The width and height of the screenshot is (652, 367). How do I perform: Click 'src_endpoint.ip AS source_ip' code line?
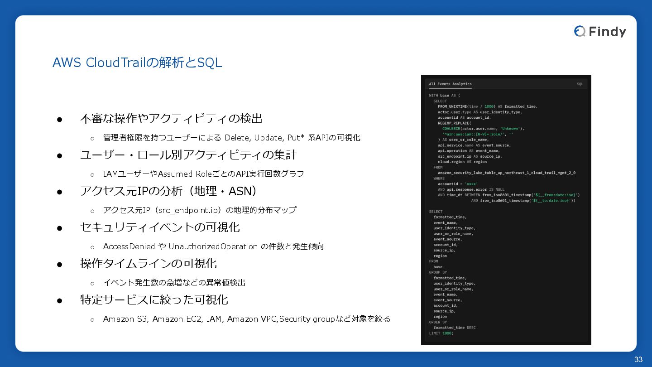470,156
